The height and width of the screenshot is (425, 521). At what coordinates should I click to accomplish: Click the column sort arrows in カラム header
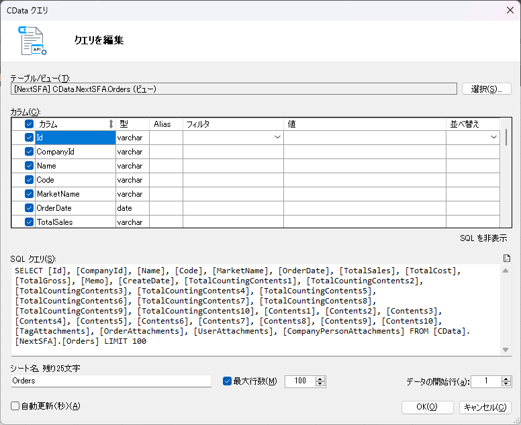(x=111, y=124)
